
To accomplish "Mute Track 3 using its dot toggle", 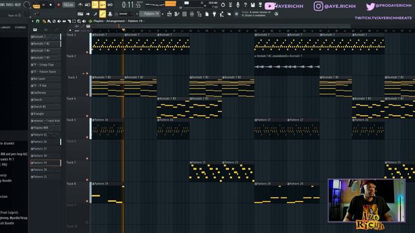I will click(x=87, y=94).
